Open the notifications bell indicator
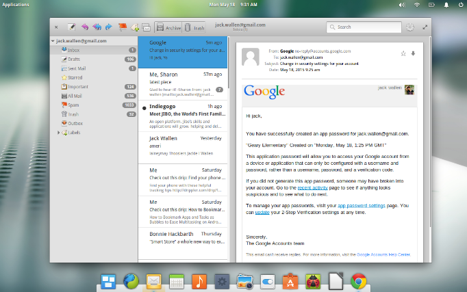 [x=446, y=5]
